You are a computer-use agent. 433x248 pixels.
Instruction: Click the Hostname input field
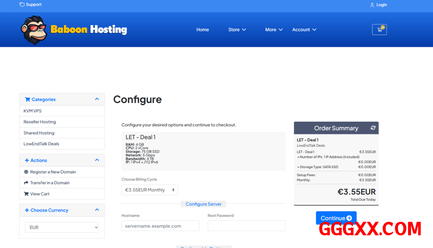click(160, 226)
